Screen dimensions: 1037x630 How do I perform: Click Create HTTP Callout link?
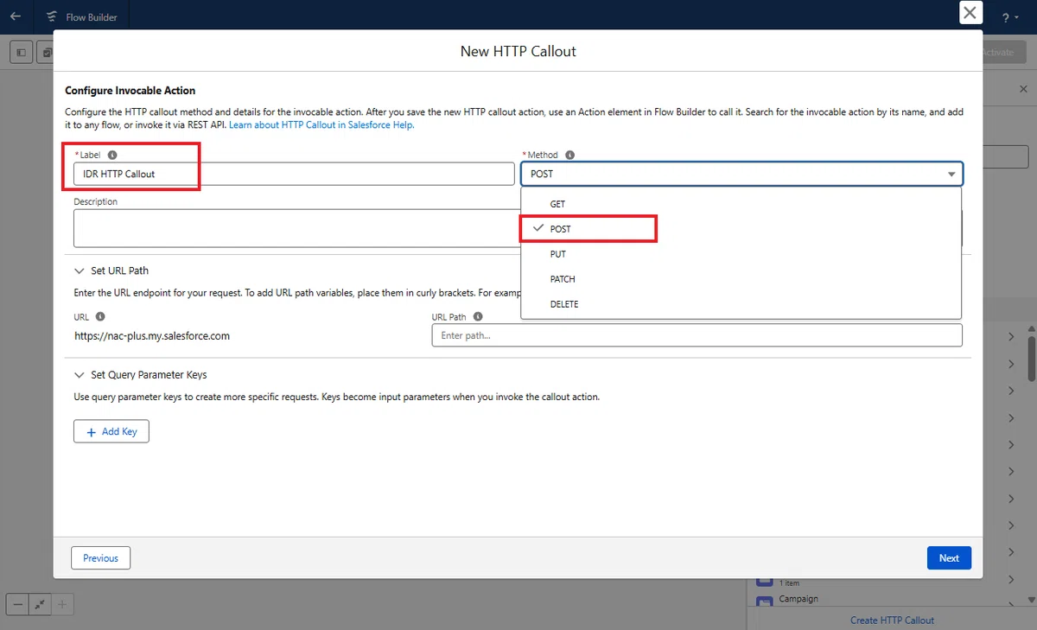tap(892, 620)
